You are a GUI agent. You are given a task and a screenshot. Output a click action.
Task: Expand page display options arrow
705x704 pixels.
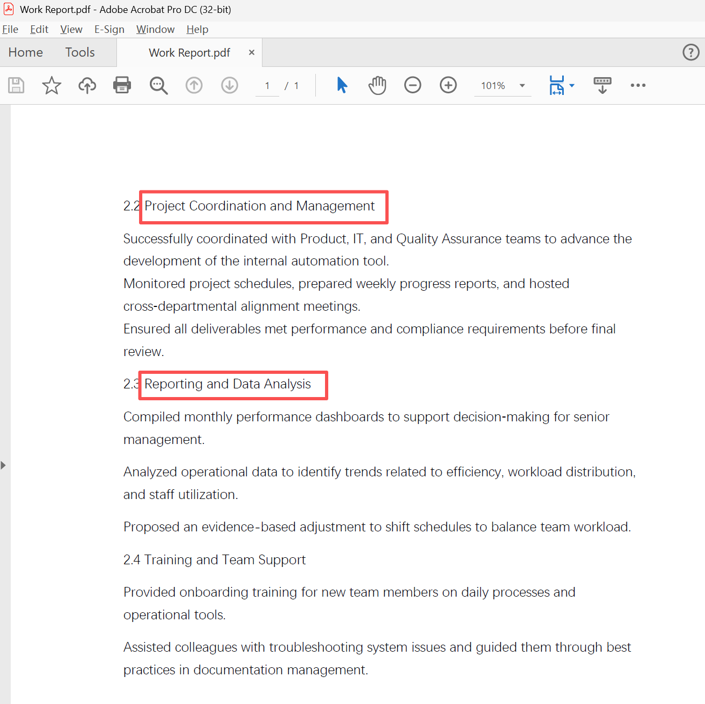pyautogui.click(x=572, y=85)
